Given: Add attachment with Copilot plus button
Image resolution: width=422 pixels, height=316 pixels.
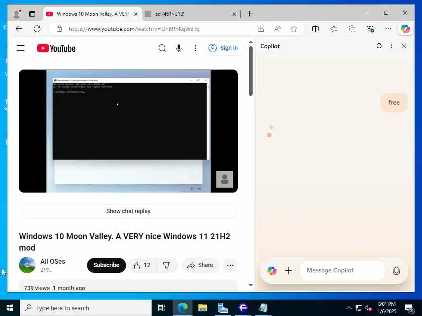Looking at the screenshot, I should pyautogui.click(x=288, y=270).
